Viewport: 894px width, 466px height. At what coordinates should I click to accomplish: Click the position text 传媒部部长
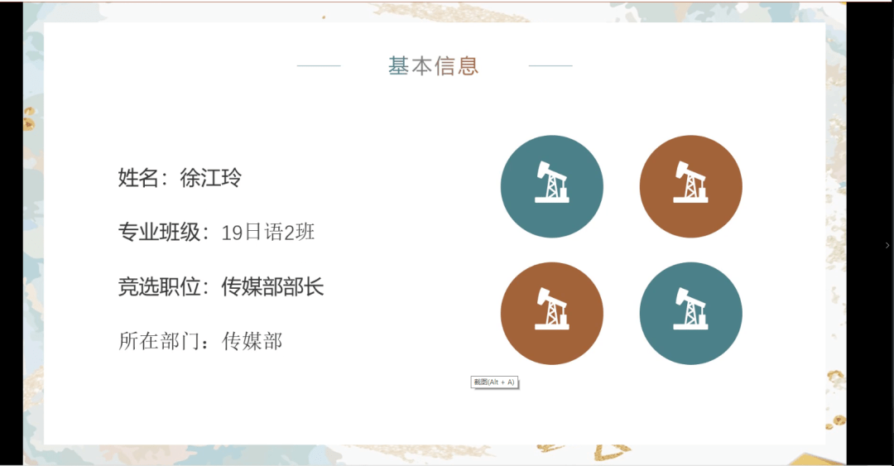point(272,286)
